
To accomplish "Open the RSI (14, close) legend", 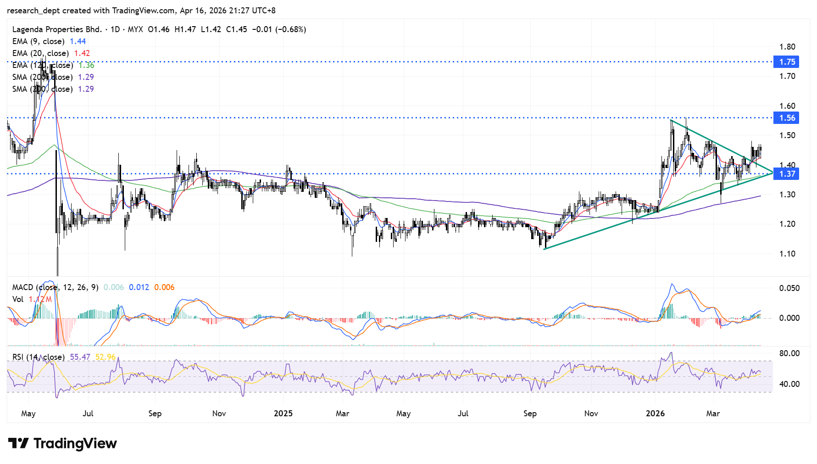I will point(38,357).
